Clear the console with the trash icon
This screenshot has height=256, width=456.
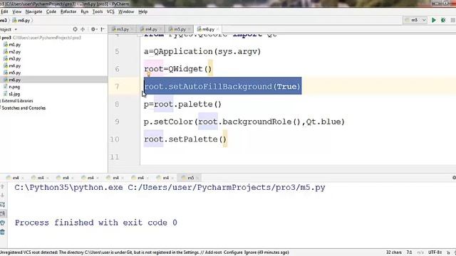3,232
